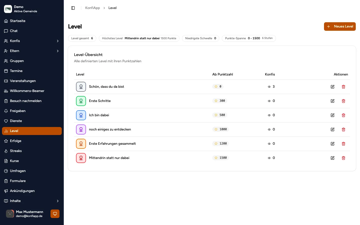The width and height of the screenshot is (360, 225).
Task: Create a new level with Neues Level
Action: point(340,26)
